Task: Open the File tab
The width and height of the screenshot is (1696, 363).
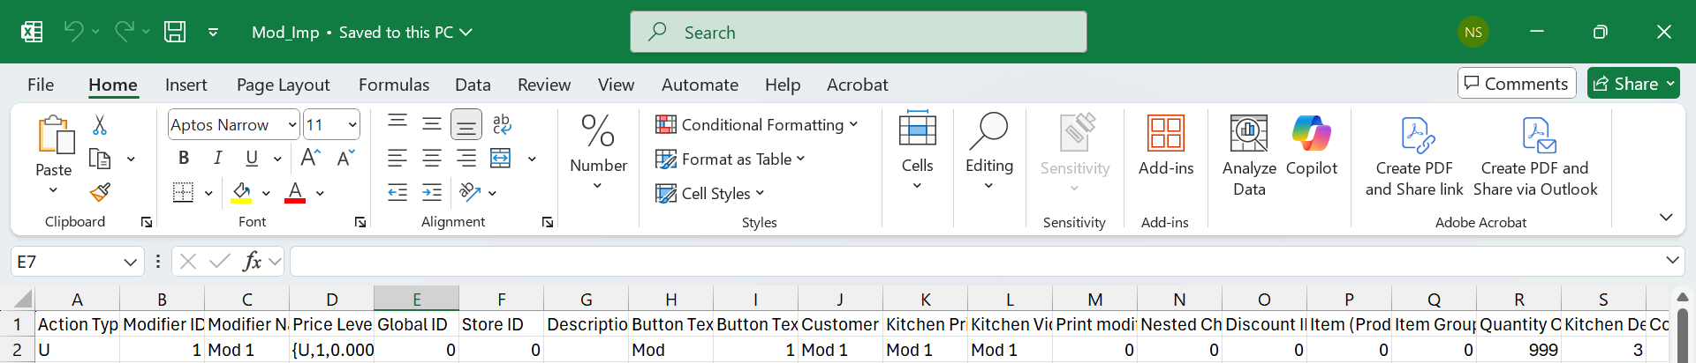Action: [x=41, y=85]
